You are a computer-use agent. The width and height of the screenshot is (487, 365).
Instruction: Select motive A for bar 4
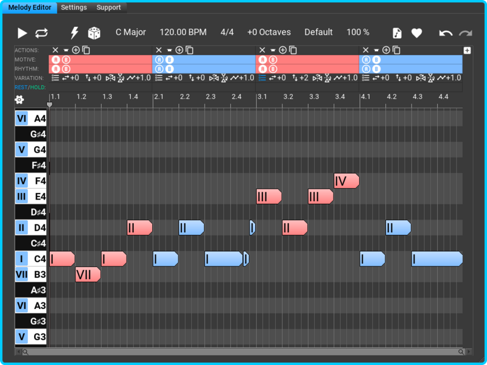point(366,60)
